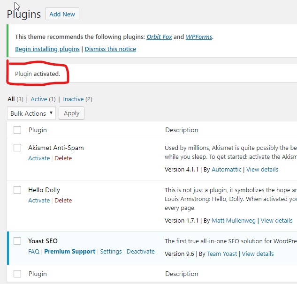The image size is (297, 284).
Task: Tick the Hello Dolly checkbox
Action: pos(17,190)
